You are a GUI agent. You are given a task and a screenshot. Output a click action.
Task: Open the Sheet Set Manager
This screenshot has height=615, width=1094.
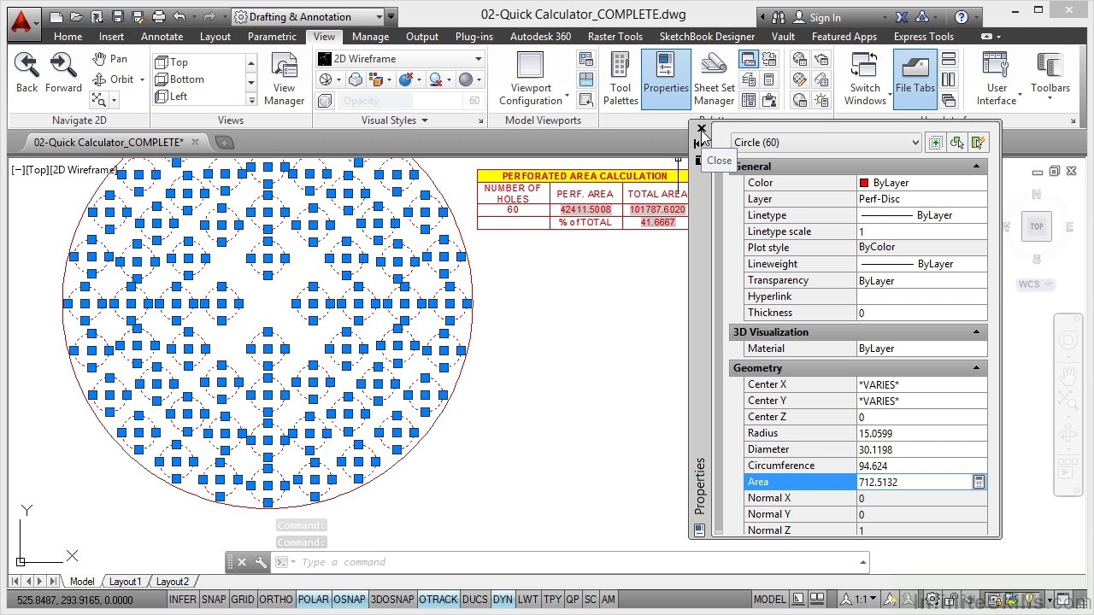click(714, 79)
